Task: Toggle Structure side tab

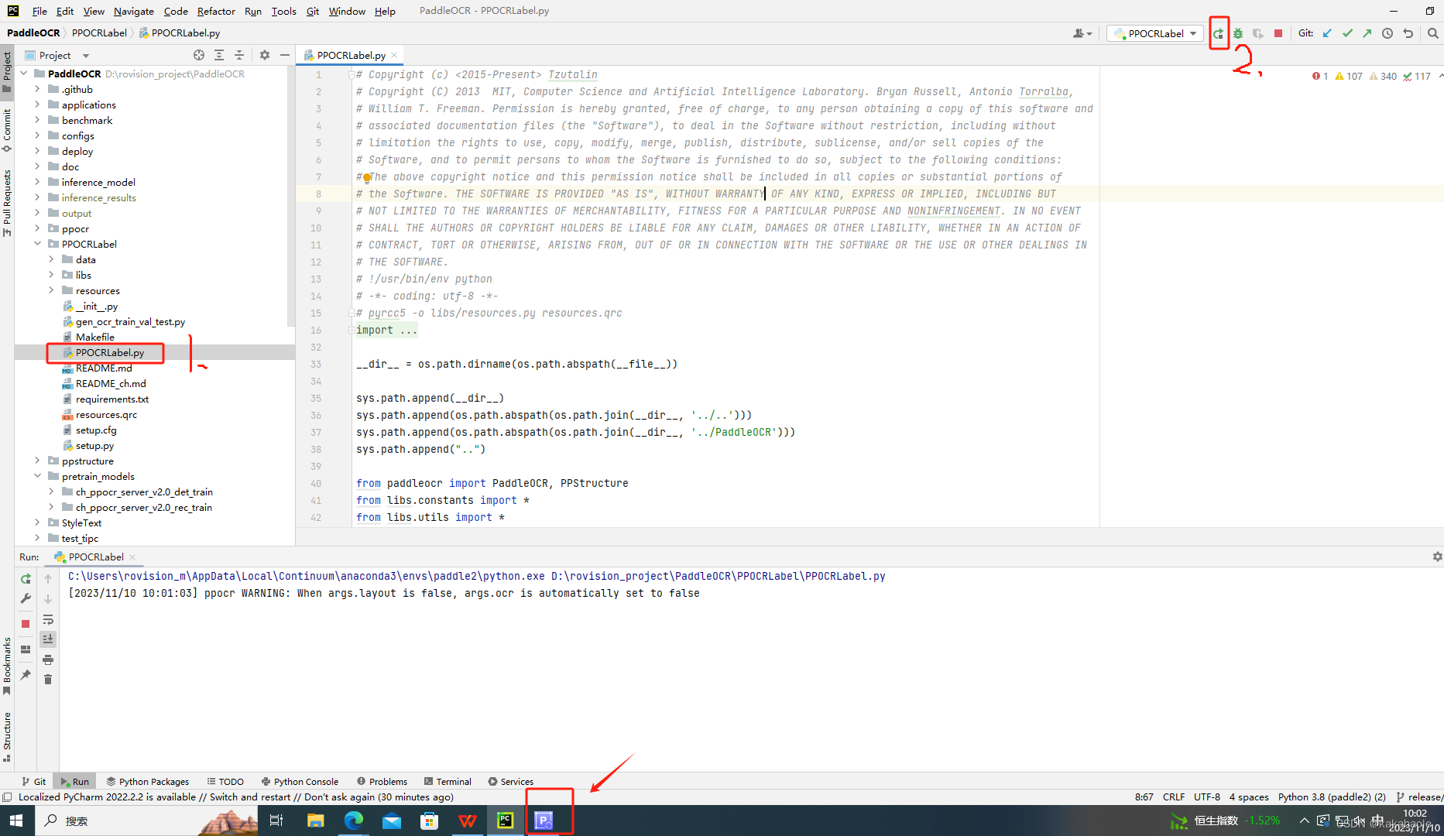Action: click(x=7, y=737)
